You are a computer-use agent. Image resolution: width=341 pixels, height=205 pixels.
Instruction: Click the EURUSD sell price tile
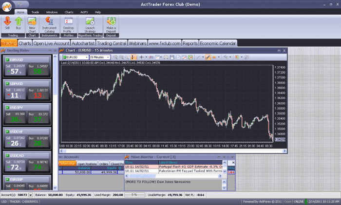[13, 70]
